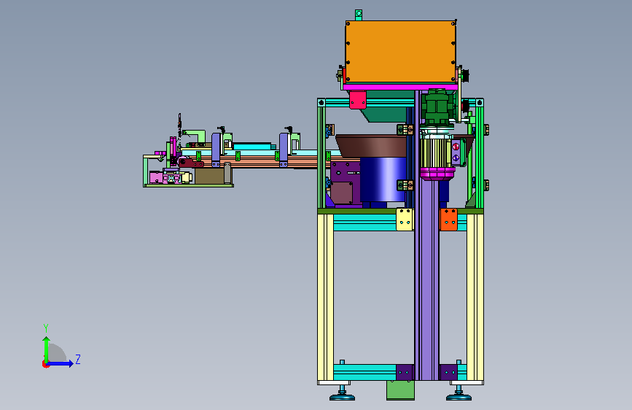
Task: Select the blue cylindrical feeder base
Action: pyautogui.click(x=383, y=179)
